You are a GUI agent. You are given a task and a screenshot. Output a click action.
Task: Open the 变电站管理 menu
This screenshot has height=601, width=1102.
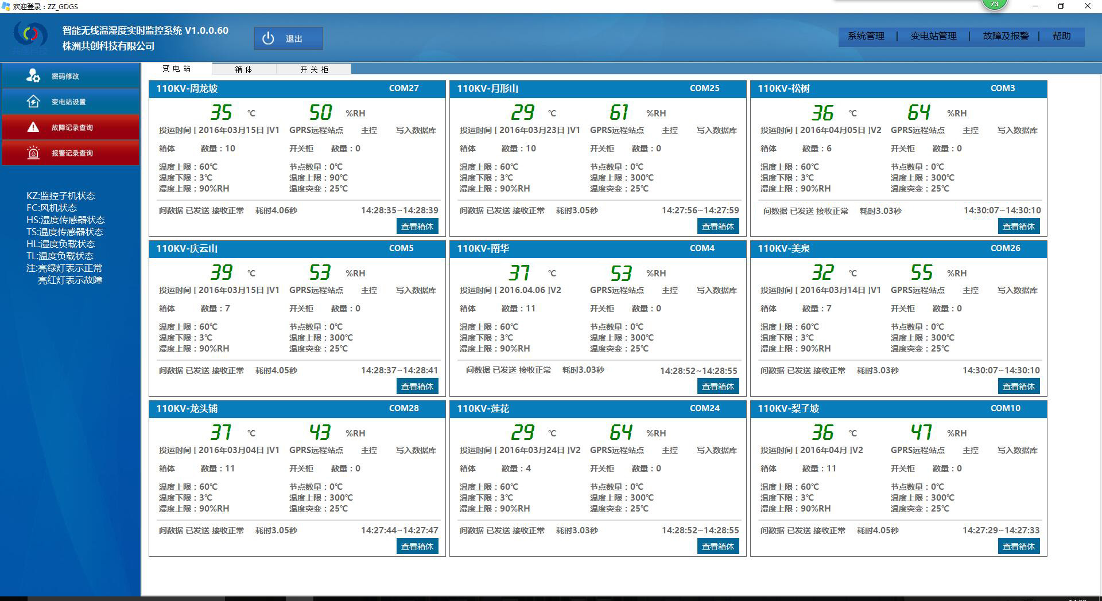tap(934, 36)
